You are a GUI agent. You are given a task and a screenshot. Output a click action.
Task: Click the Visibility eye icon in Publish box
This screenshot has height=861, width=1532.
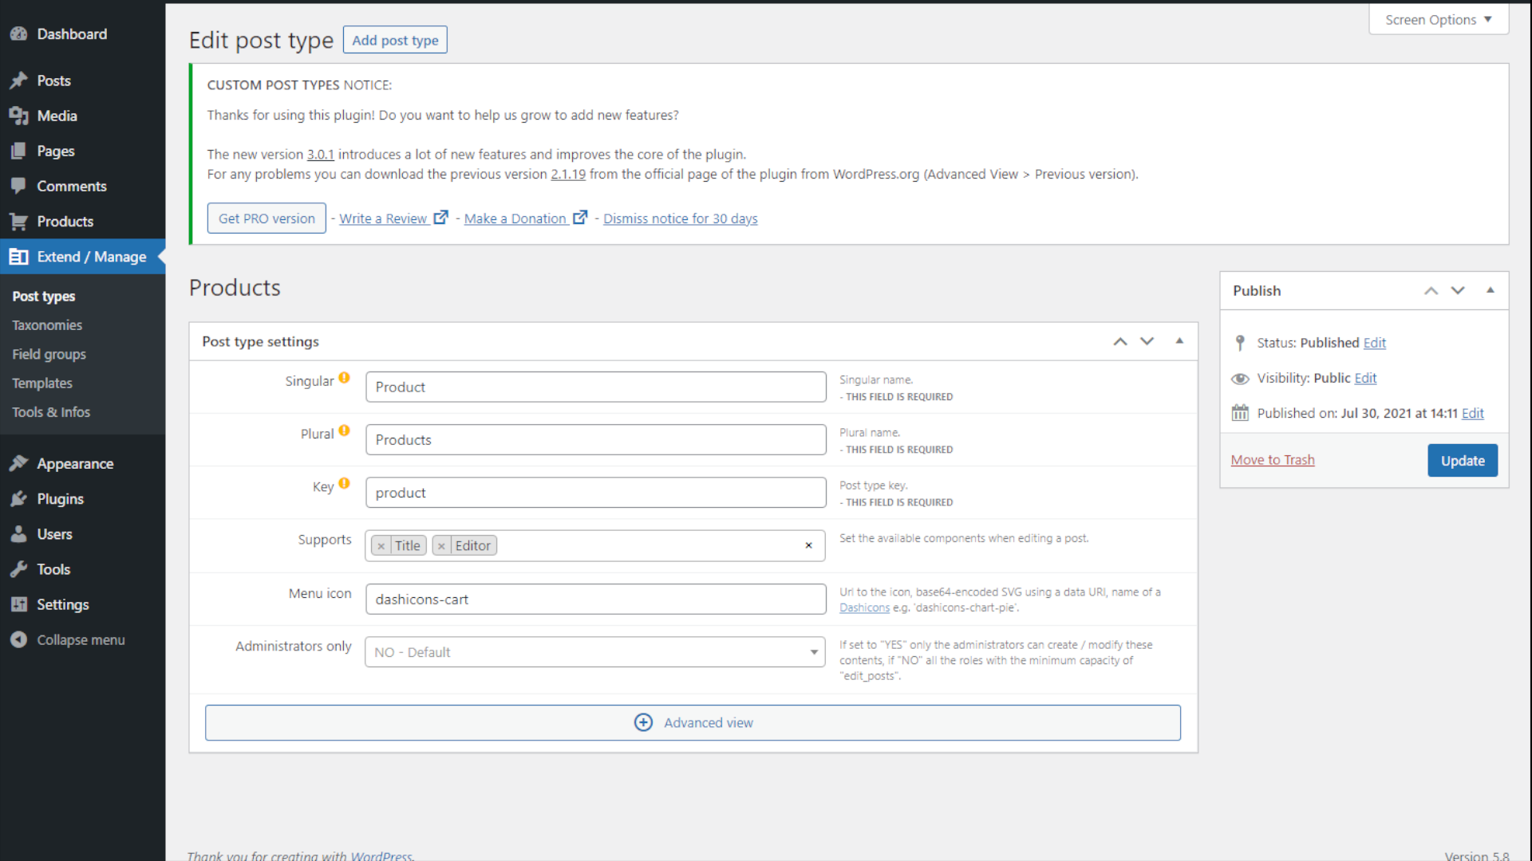pyautogui.click(x=1240, y=379)
